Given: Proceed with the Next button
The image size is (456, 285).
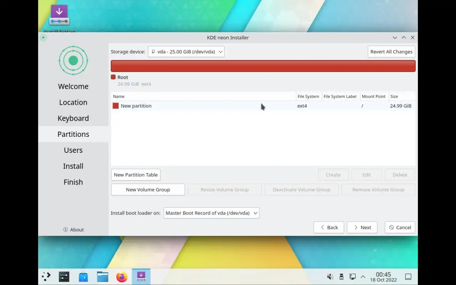Looking at the screenshot, I should coord(362,227).
